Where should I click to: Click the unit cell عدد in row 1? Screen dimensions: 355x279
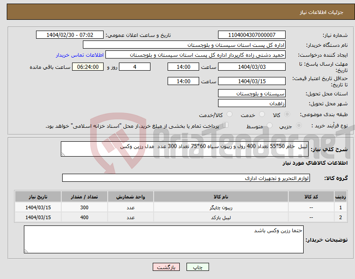tap(131, 207)
